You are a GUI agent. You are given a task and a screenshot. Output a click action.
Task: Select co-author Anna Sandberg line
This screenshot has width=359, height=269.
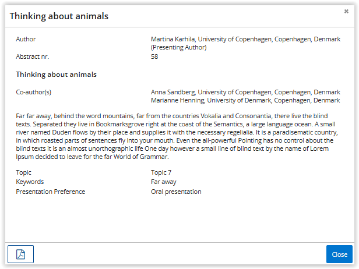click(245, 92)
